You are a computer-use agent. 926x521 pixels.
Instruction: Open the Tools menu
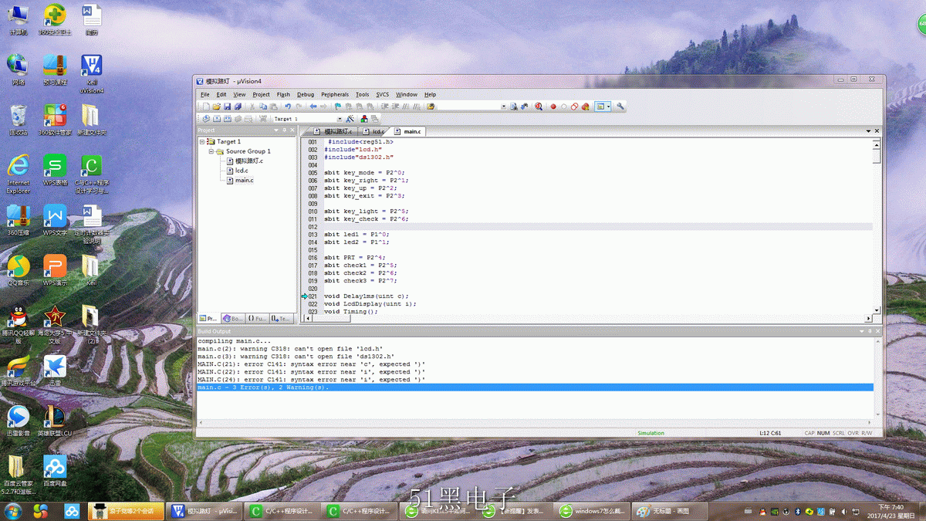(x=362, y=94)
